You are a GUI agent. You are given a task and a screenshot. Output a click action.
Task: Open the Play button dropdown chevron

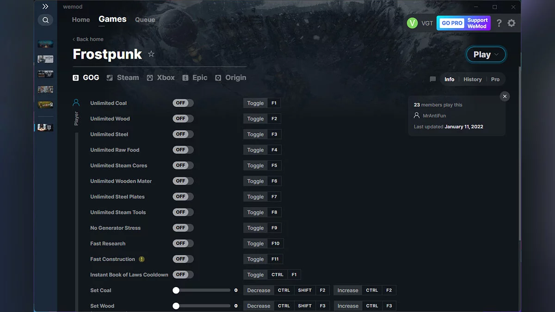pos(496,54)
